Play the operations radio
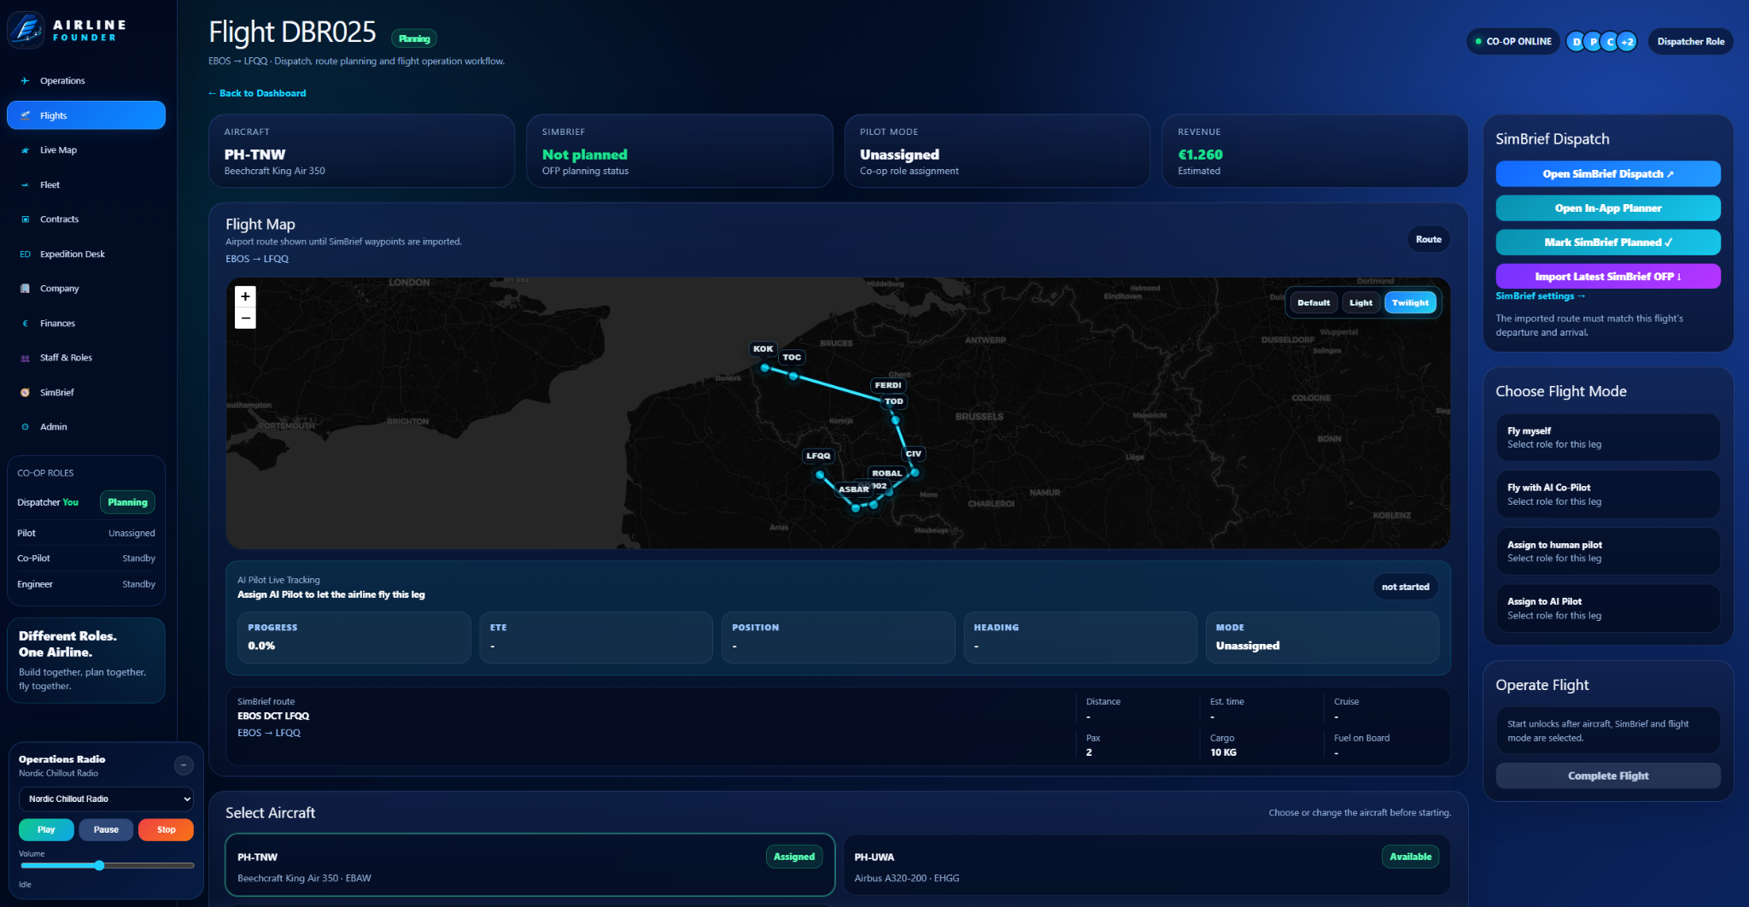The width and height of the screenshot is (1749, 907). click(x=46, y=829)
